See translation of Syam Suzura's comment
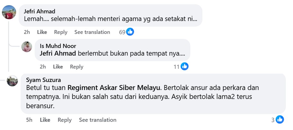The width and height of the screenshot is (293, 130). coord(98,120)
